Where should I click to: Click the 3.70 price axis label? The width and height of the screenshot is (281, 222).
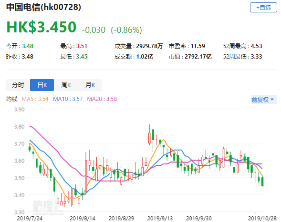pos(20,144)
